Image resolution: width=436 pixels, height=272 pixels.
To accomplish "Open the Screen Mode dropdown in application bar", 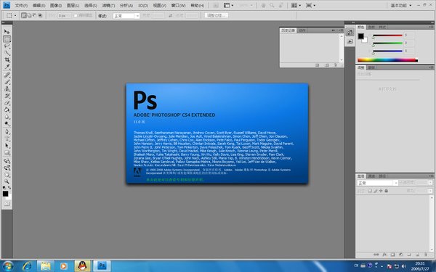I will click(x=310, y=5).
